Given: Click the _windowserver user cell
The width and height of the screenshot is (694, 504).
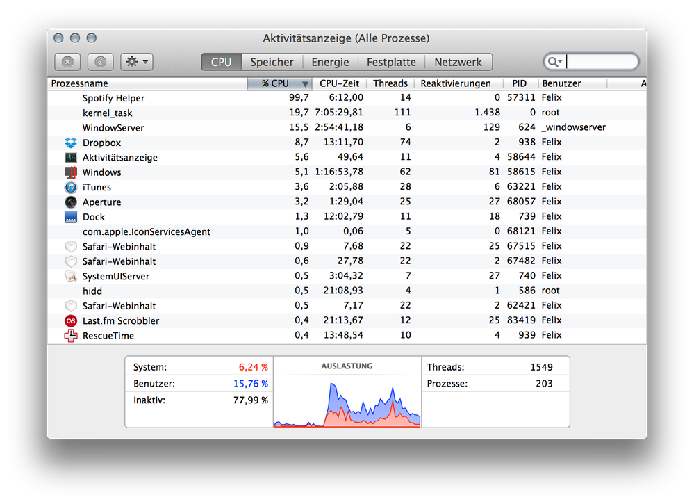Looking at the screenshot, I should click(x=574, y=127).
